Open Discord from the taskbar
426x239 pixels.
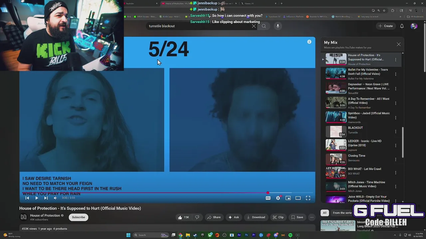[x=276, y=235]
